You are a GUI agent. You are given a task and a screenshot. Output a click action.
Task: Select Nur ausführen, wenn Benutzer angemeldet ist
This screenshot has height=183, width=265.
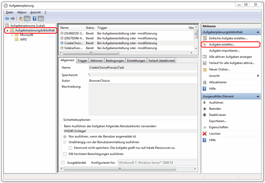click(x=65, y=137)
